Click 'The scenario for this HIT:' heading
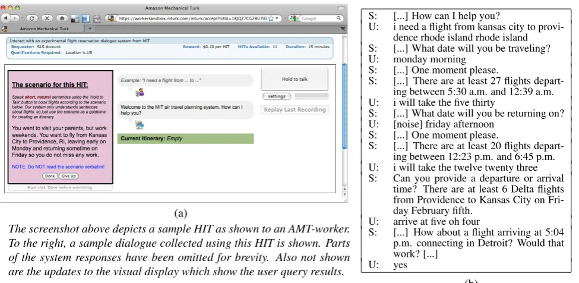The width and height of the screenshot is (579, 283). point(50,84)
